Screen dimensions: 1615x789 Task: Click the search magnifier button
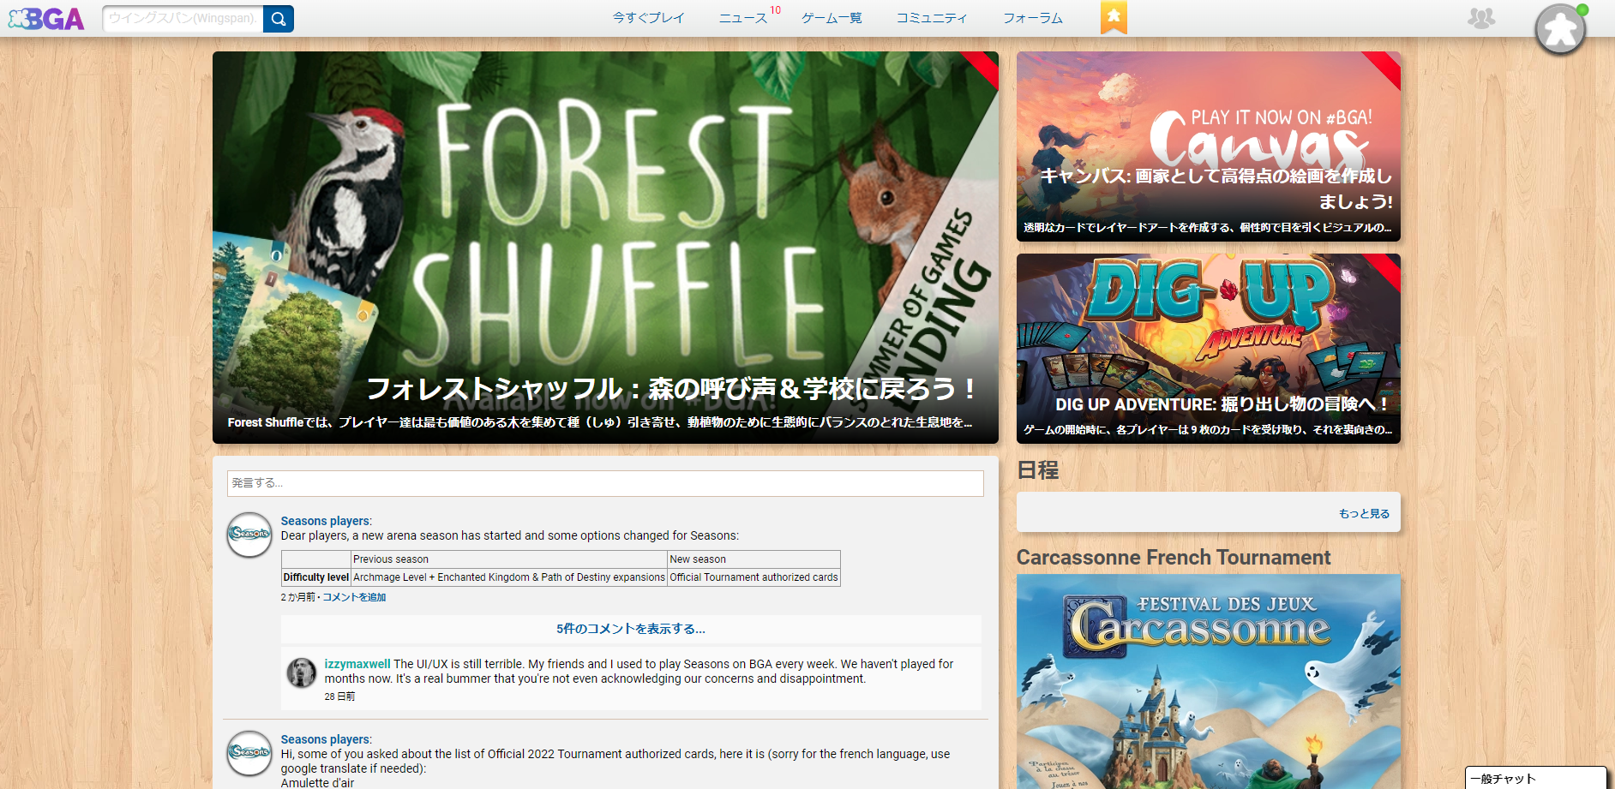279,19
